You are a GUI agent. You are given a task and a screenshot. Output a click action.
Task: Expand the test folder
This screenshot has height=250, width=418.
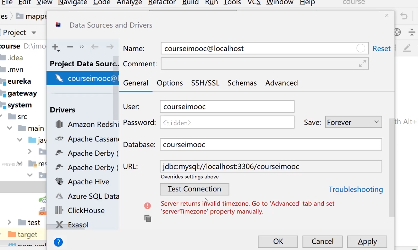point(9,222)
